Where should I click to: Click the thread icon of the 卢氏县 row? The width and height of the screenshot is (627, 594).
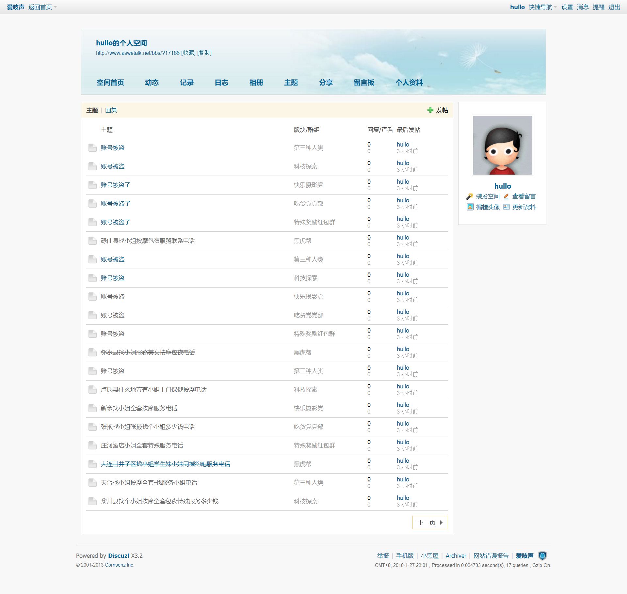click(x=92, y=390)
